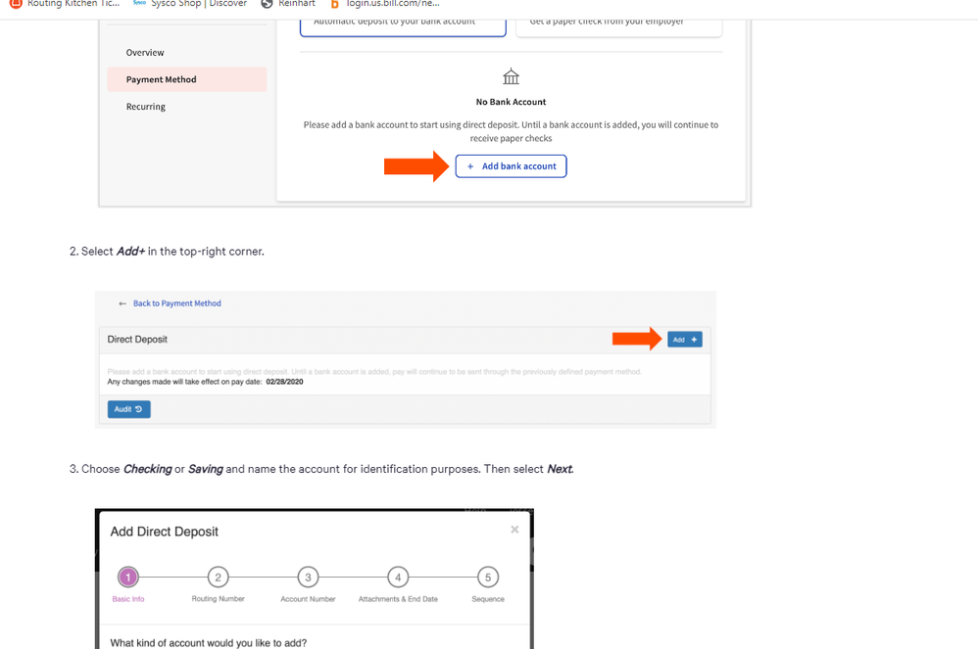Click the bank building icon
Screen dimensions: 978x649
click(x=511, y=77)
